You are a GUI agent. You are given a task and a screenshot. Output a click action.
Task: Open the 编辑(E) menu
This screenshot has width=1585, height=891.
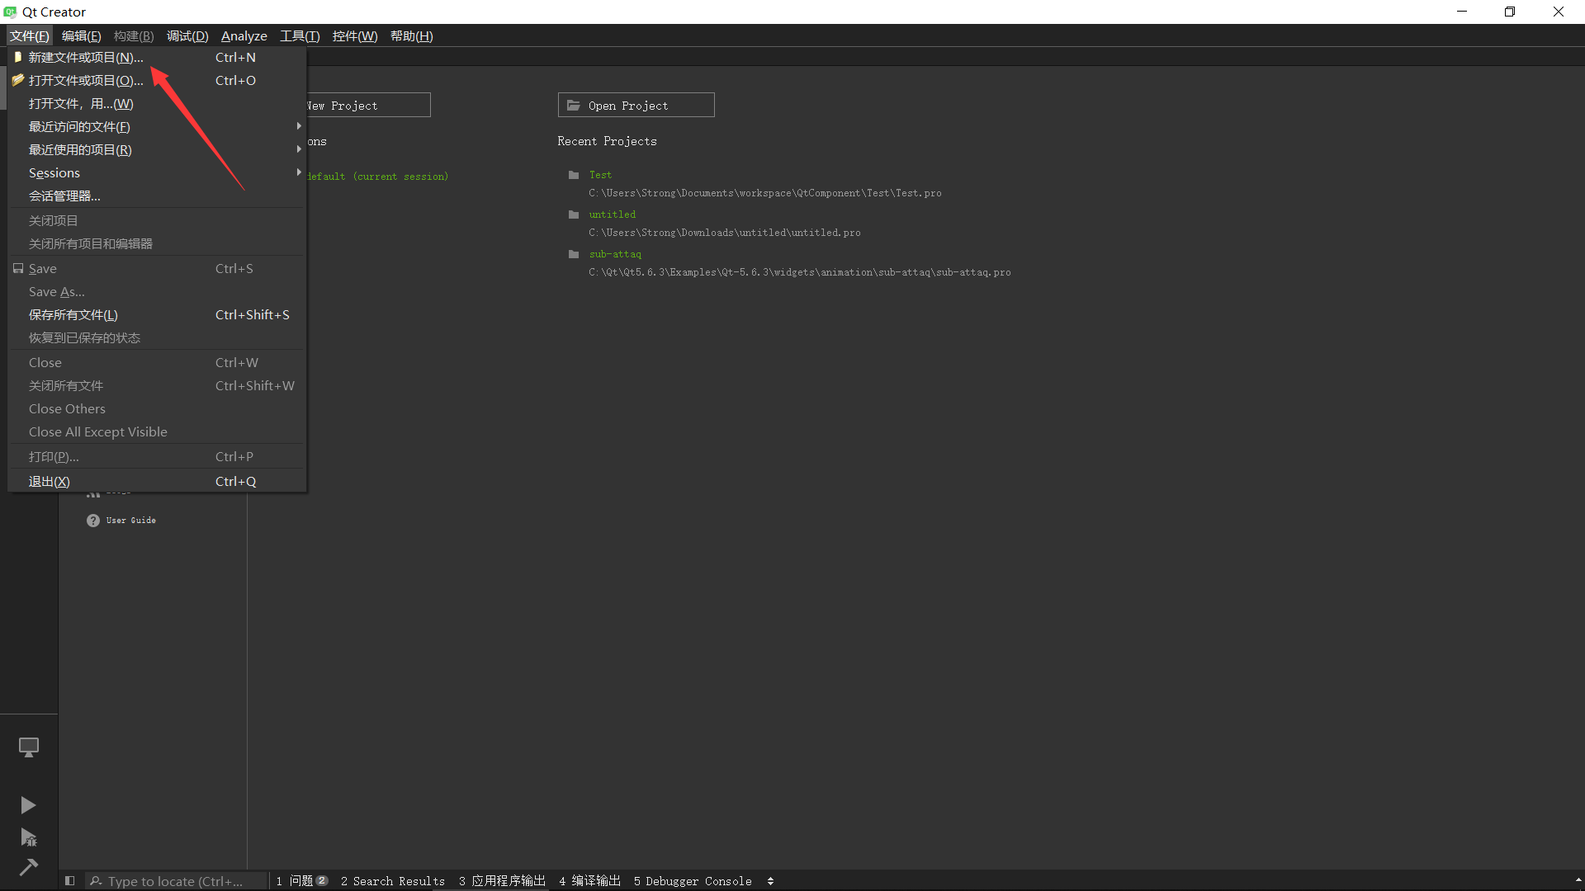[82, 35]
